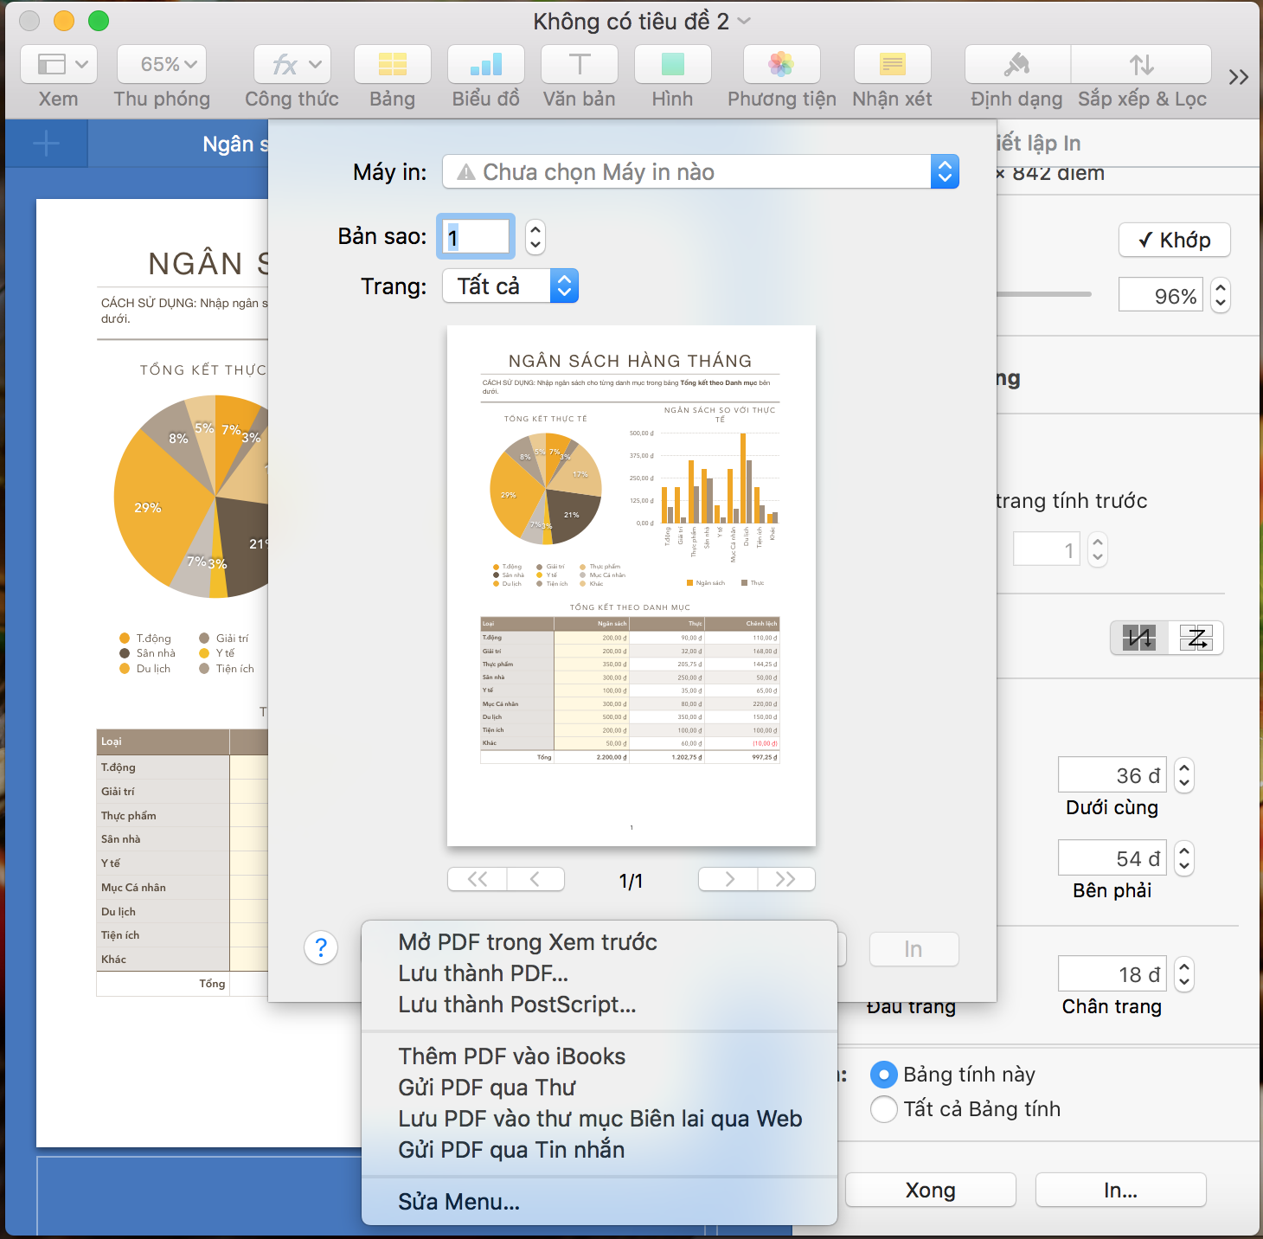Click the Dưới cùng margin field
This screenshot has width=1263, height=1239.
coord(1112,775)
